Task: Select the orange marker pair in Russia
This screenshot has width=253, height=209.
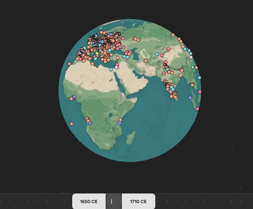Action: 136,39
